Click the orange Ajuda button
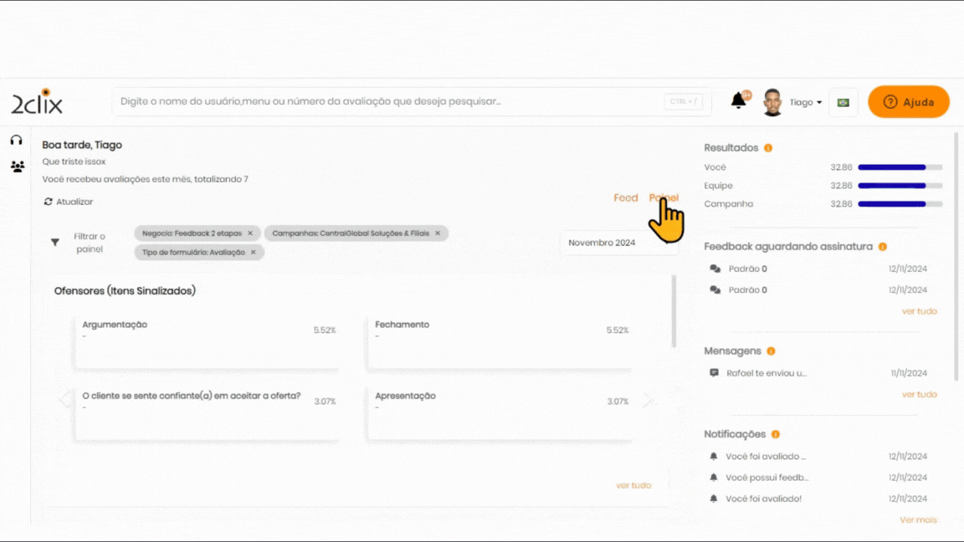The height and width of the screenshot is (542, 964). pyautogui.click(x=908, y=102)
